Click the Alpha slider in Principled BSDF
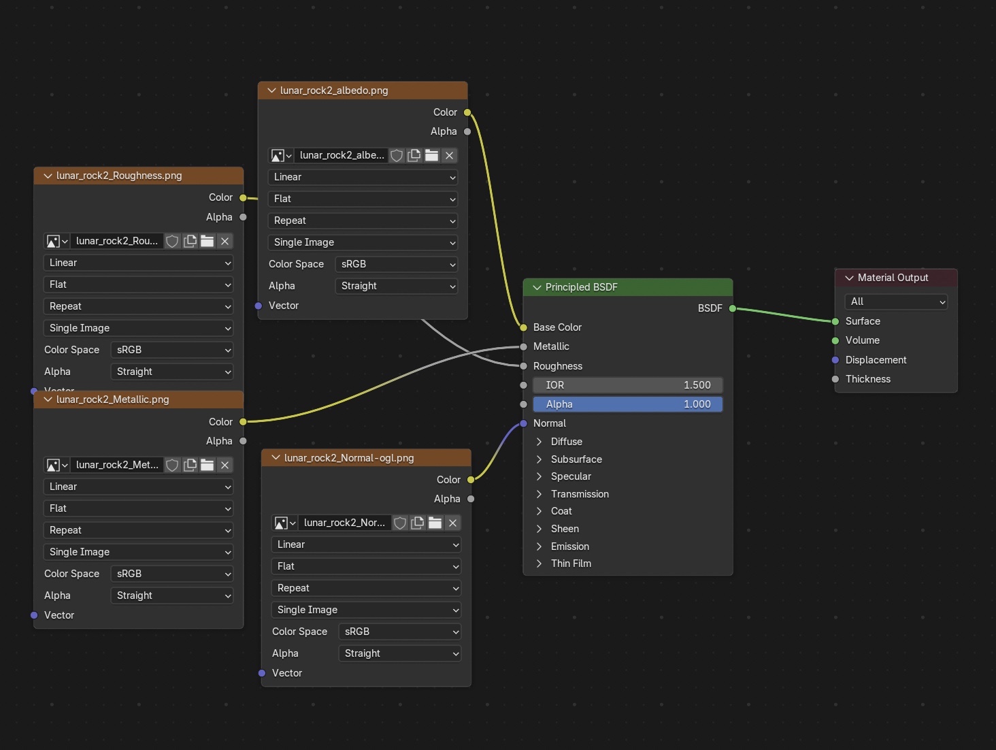The image size is (996, 750). (627, 404)
